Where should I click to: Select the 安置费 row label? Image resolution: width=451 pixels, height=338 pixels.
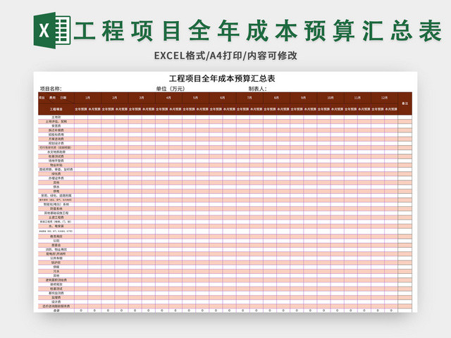pyautogui.click(x=56, y=126)
